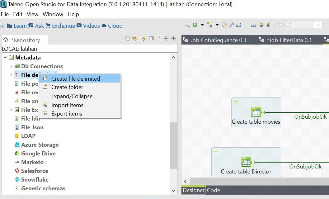
Task: Select the Salesforce tree item
Action: [x=35, y=171]
